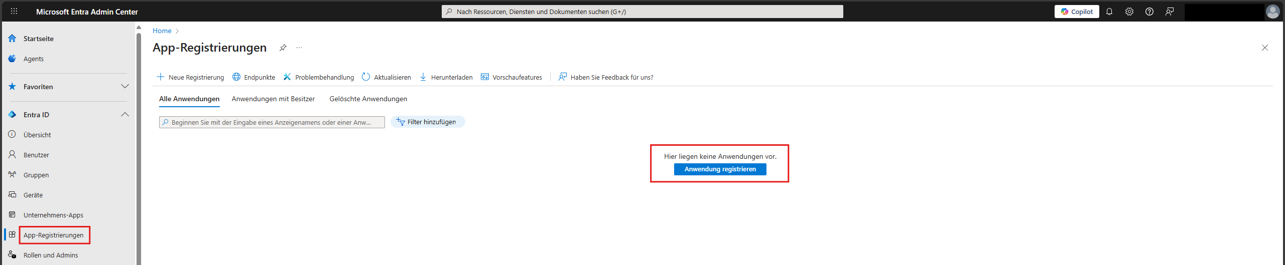Switch to Anwendungen mit Besitzer tab
The height and width of the screenshot is (265, 1285).
(x=273, y=99)
